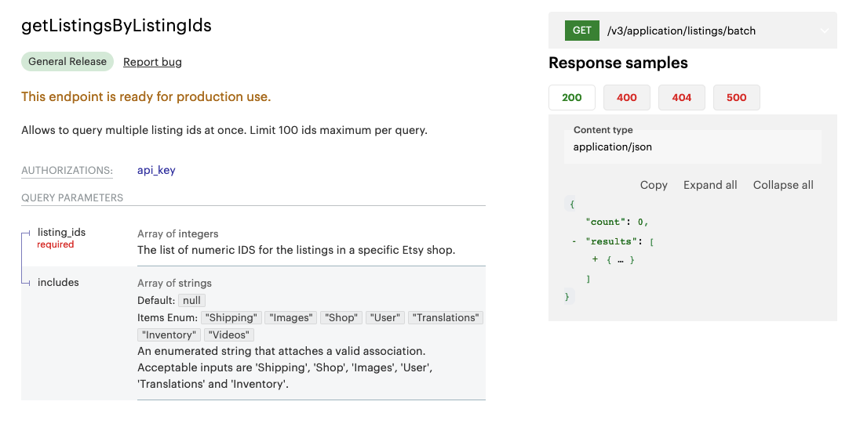Click the "results" key in JSON sample
Screen dimensions: 860x434
point(611,241)
